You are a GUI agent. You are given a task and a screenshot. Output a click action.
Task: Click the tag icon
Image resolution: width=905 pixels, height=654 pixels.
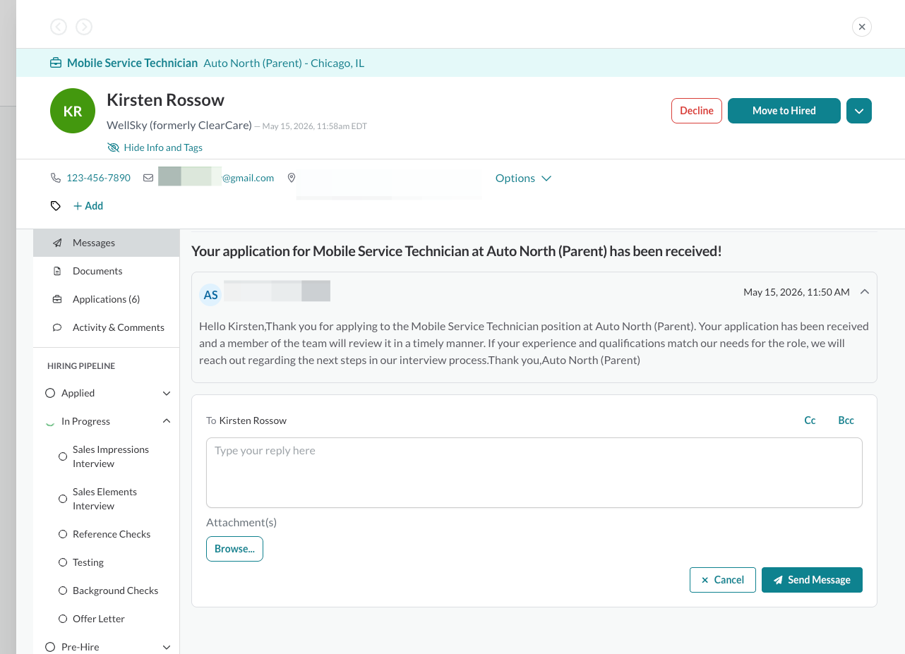pyautogui.click(x=56, y=206)
